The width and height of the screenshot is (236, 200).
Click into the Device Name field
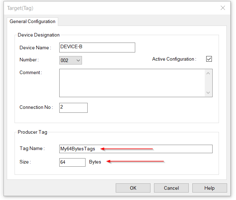(97, 48)
